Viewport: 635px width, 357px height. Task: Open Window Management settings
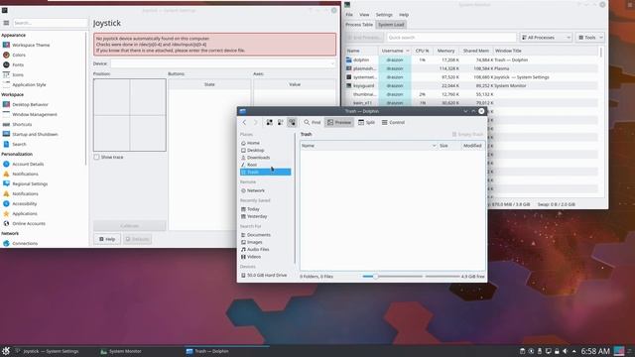tap(35, 115)
